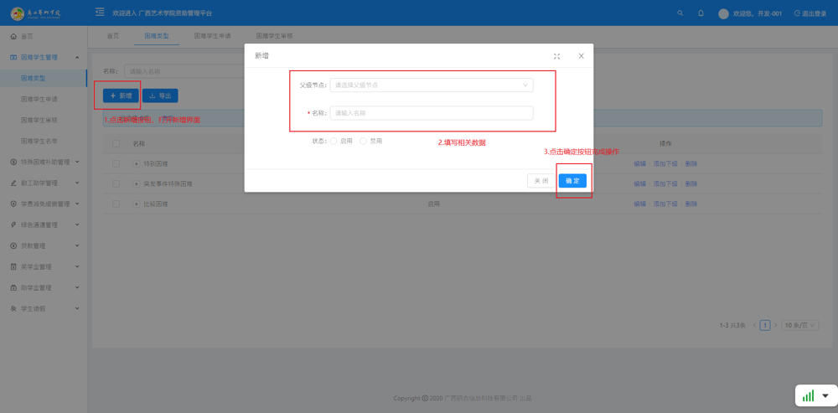Select the 禁用 radio button

[x=364, y=141]
